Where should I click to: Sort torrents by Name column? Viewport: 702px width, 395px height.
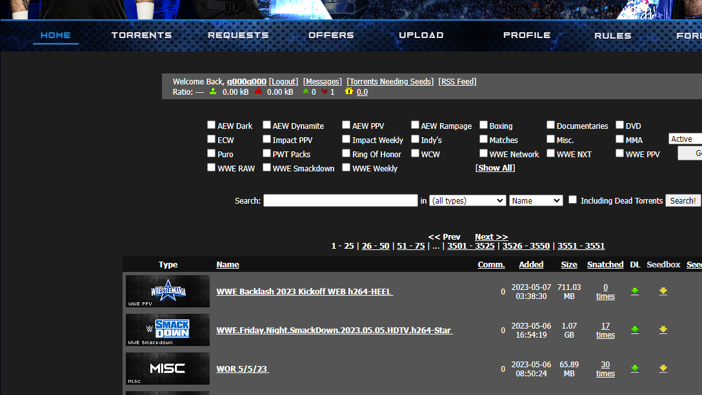click(x=228, y=264)
